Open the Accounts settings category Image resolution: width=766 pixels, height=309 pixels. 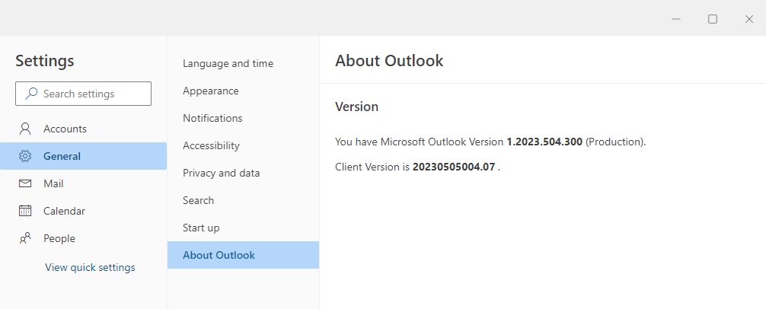pyautogui.click(x=83, y=129)
